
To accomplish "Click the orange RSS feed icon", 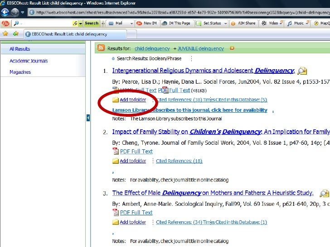I will (x=101, y=48).
